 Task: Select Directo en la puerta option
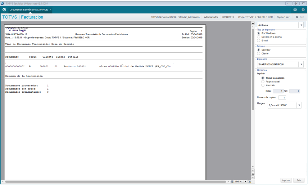[259, 37]
